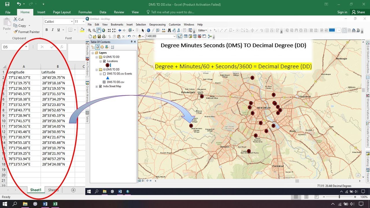Click List By Visibility icon in TOC
The width and height of the screenshot is (370, 208).
point(102,47)
